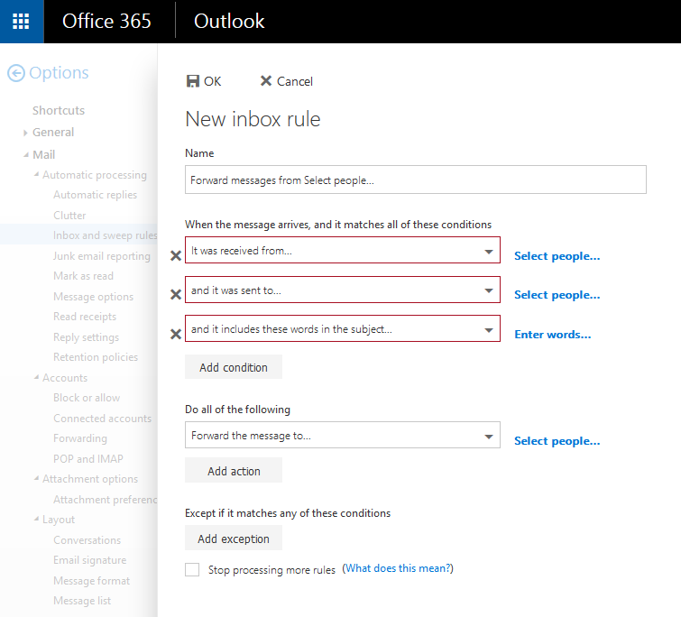
Task: Expand the General section in sidebar
Action: click(x=25, y=133)
